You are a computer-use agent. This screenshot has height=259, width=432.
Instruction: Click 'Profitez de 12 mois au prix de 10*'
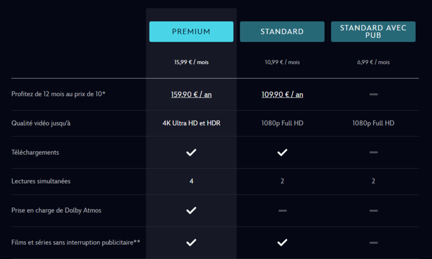(x=58, y=94)
